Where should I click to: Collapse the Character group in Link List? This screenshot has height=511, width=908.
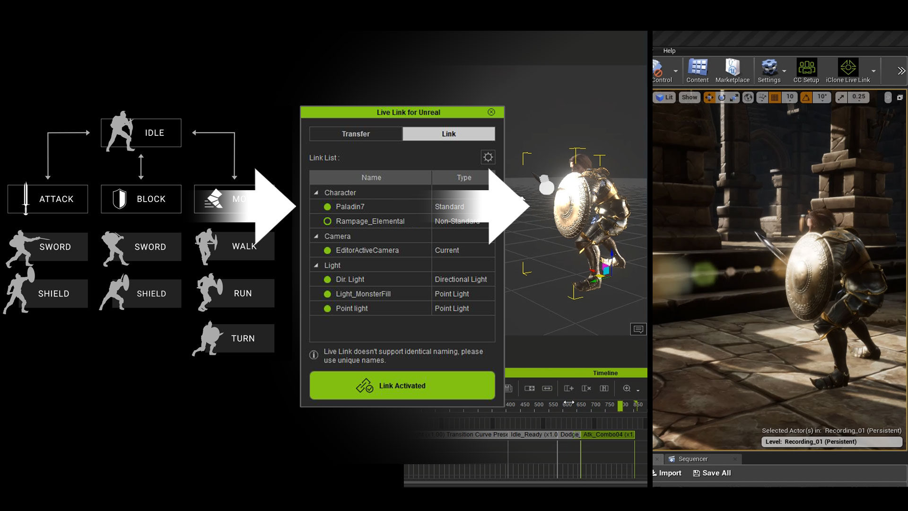click(316, 193)
